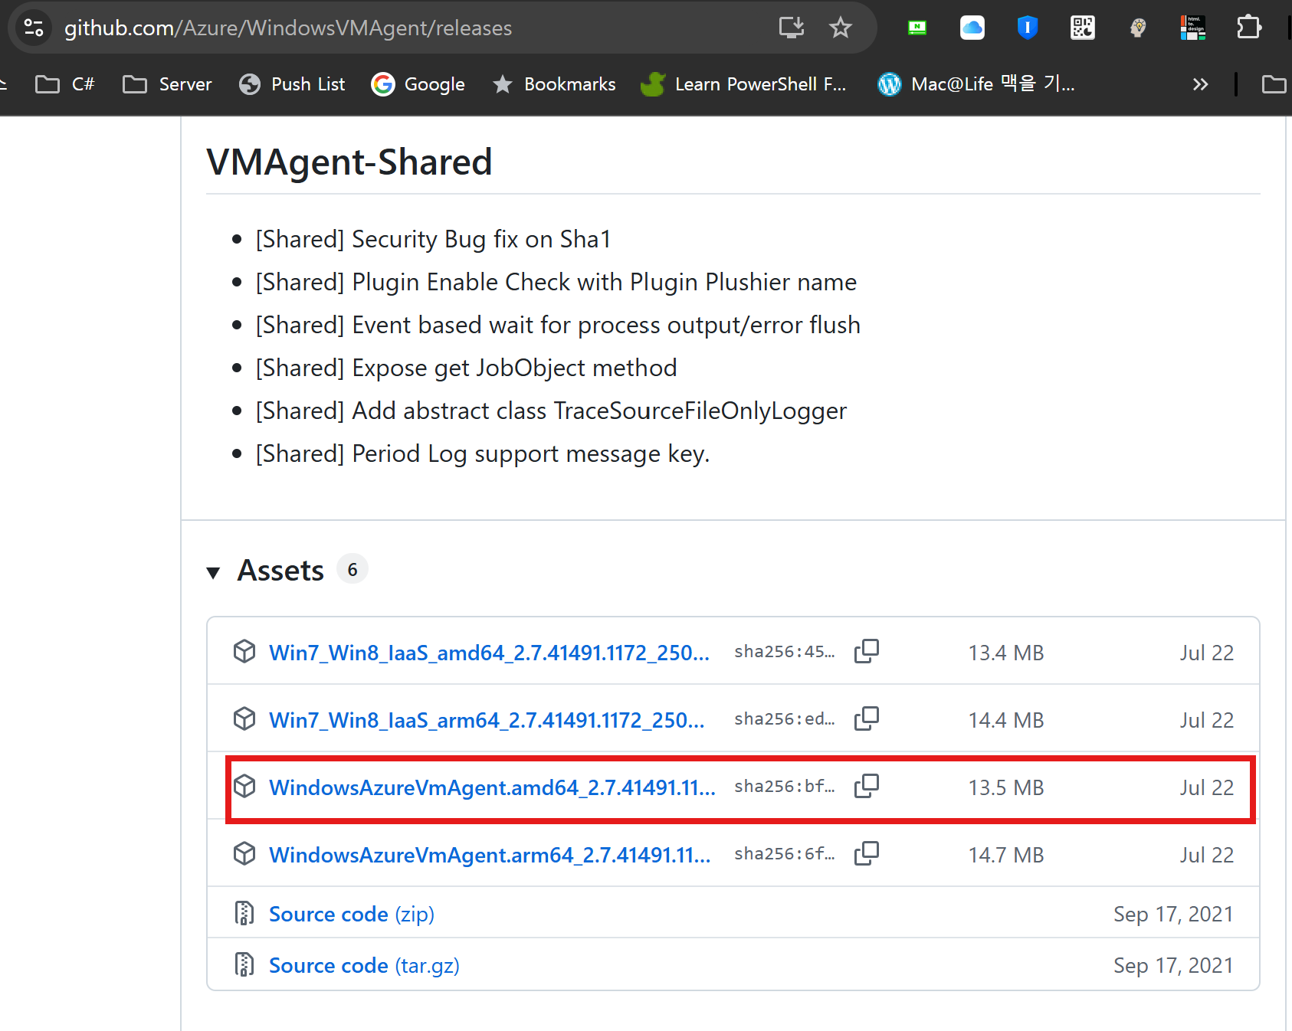1292x1031 pixels.
Task: Download WindowsAzureVmAgent.amd64 installer
Action: (492, 787)
